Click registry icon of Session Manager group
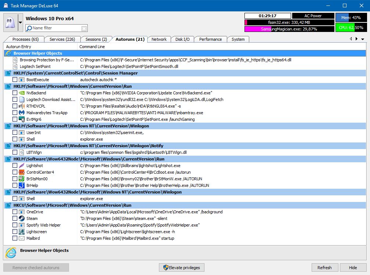370x275 pixels. 8,73
